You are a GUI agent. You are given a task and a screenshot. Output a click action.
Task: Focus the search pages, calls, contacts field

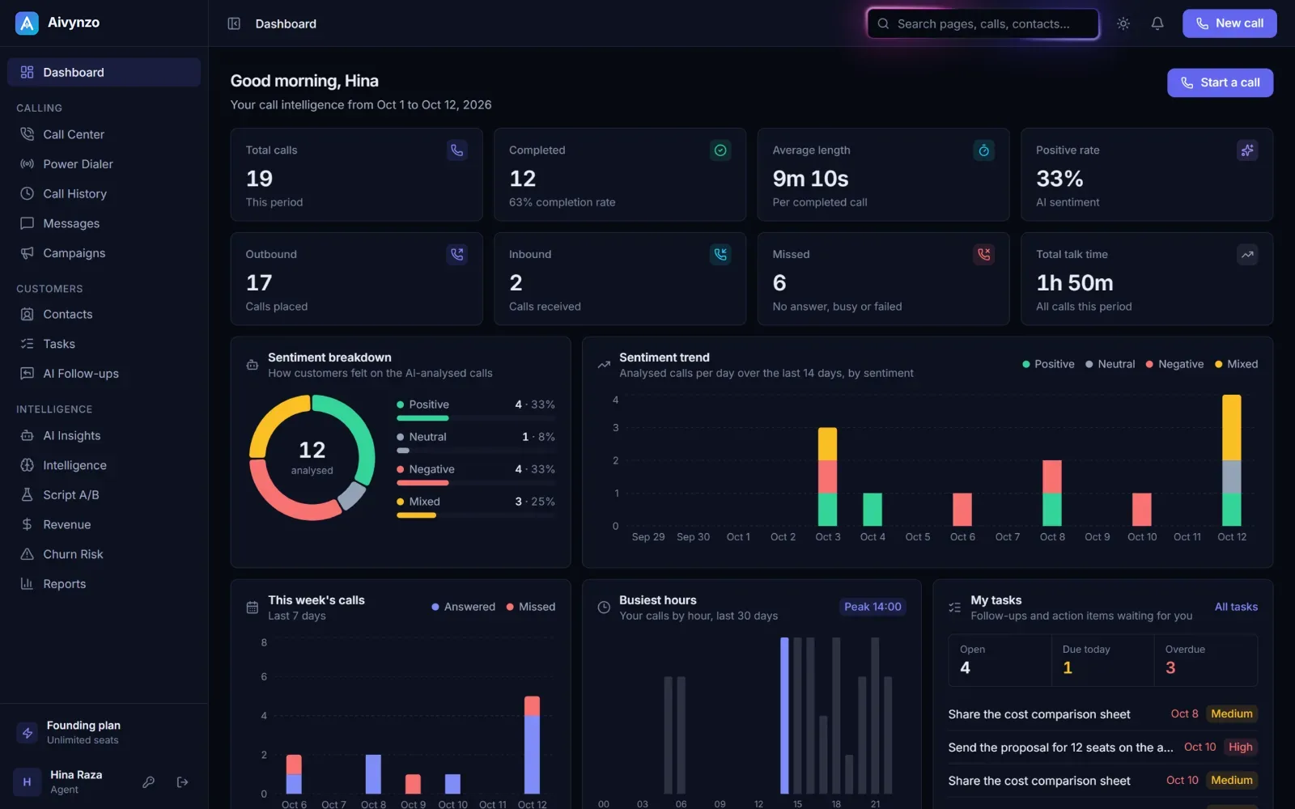tap(983, 23)
